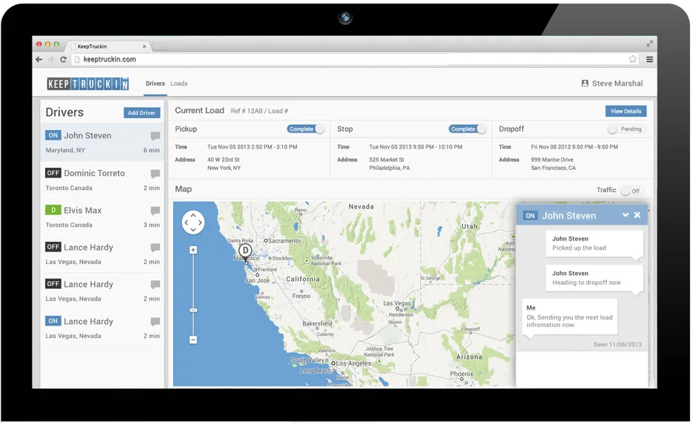Click the browser back arrow

[39, 59]
